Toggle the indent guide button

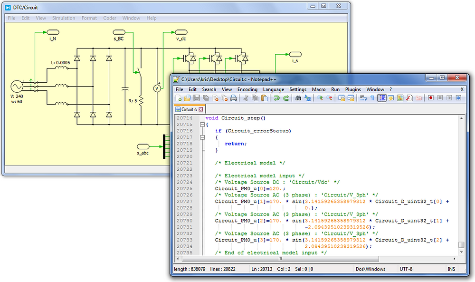pos(382,98)
